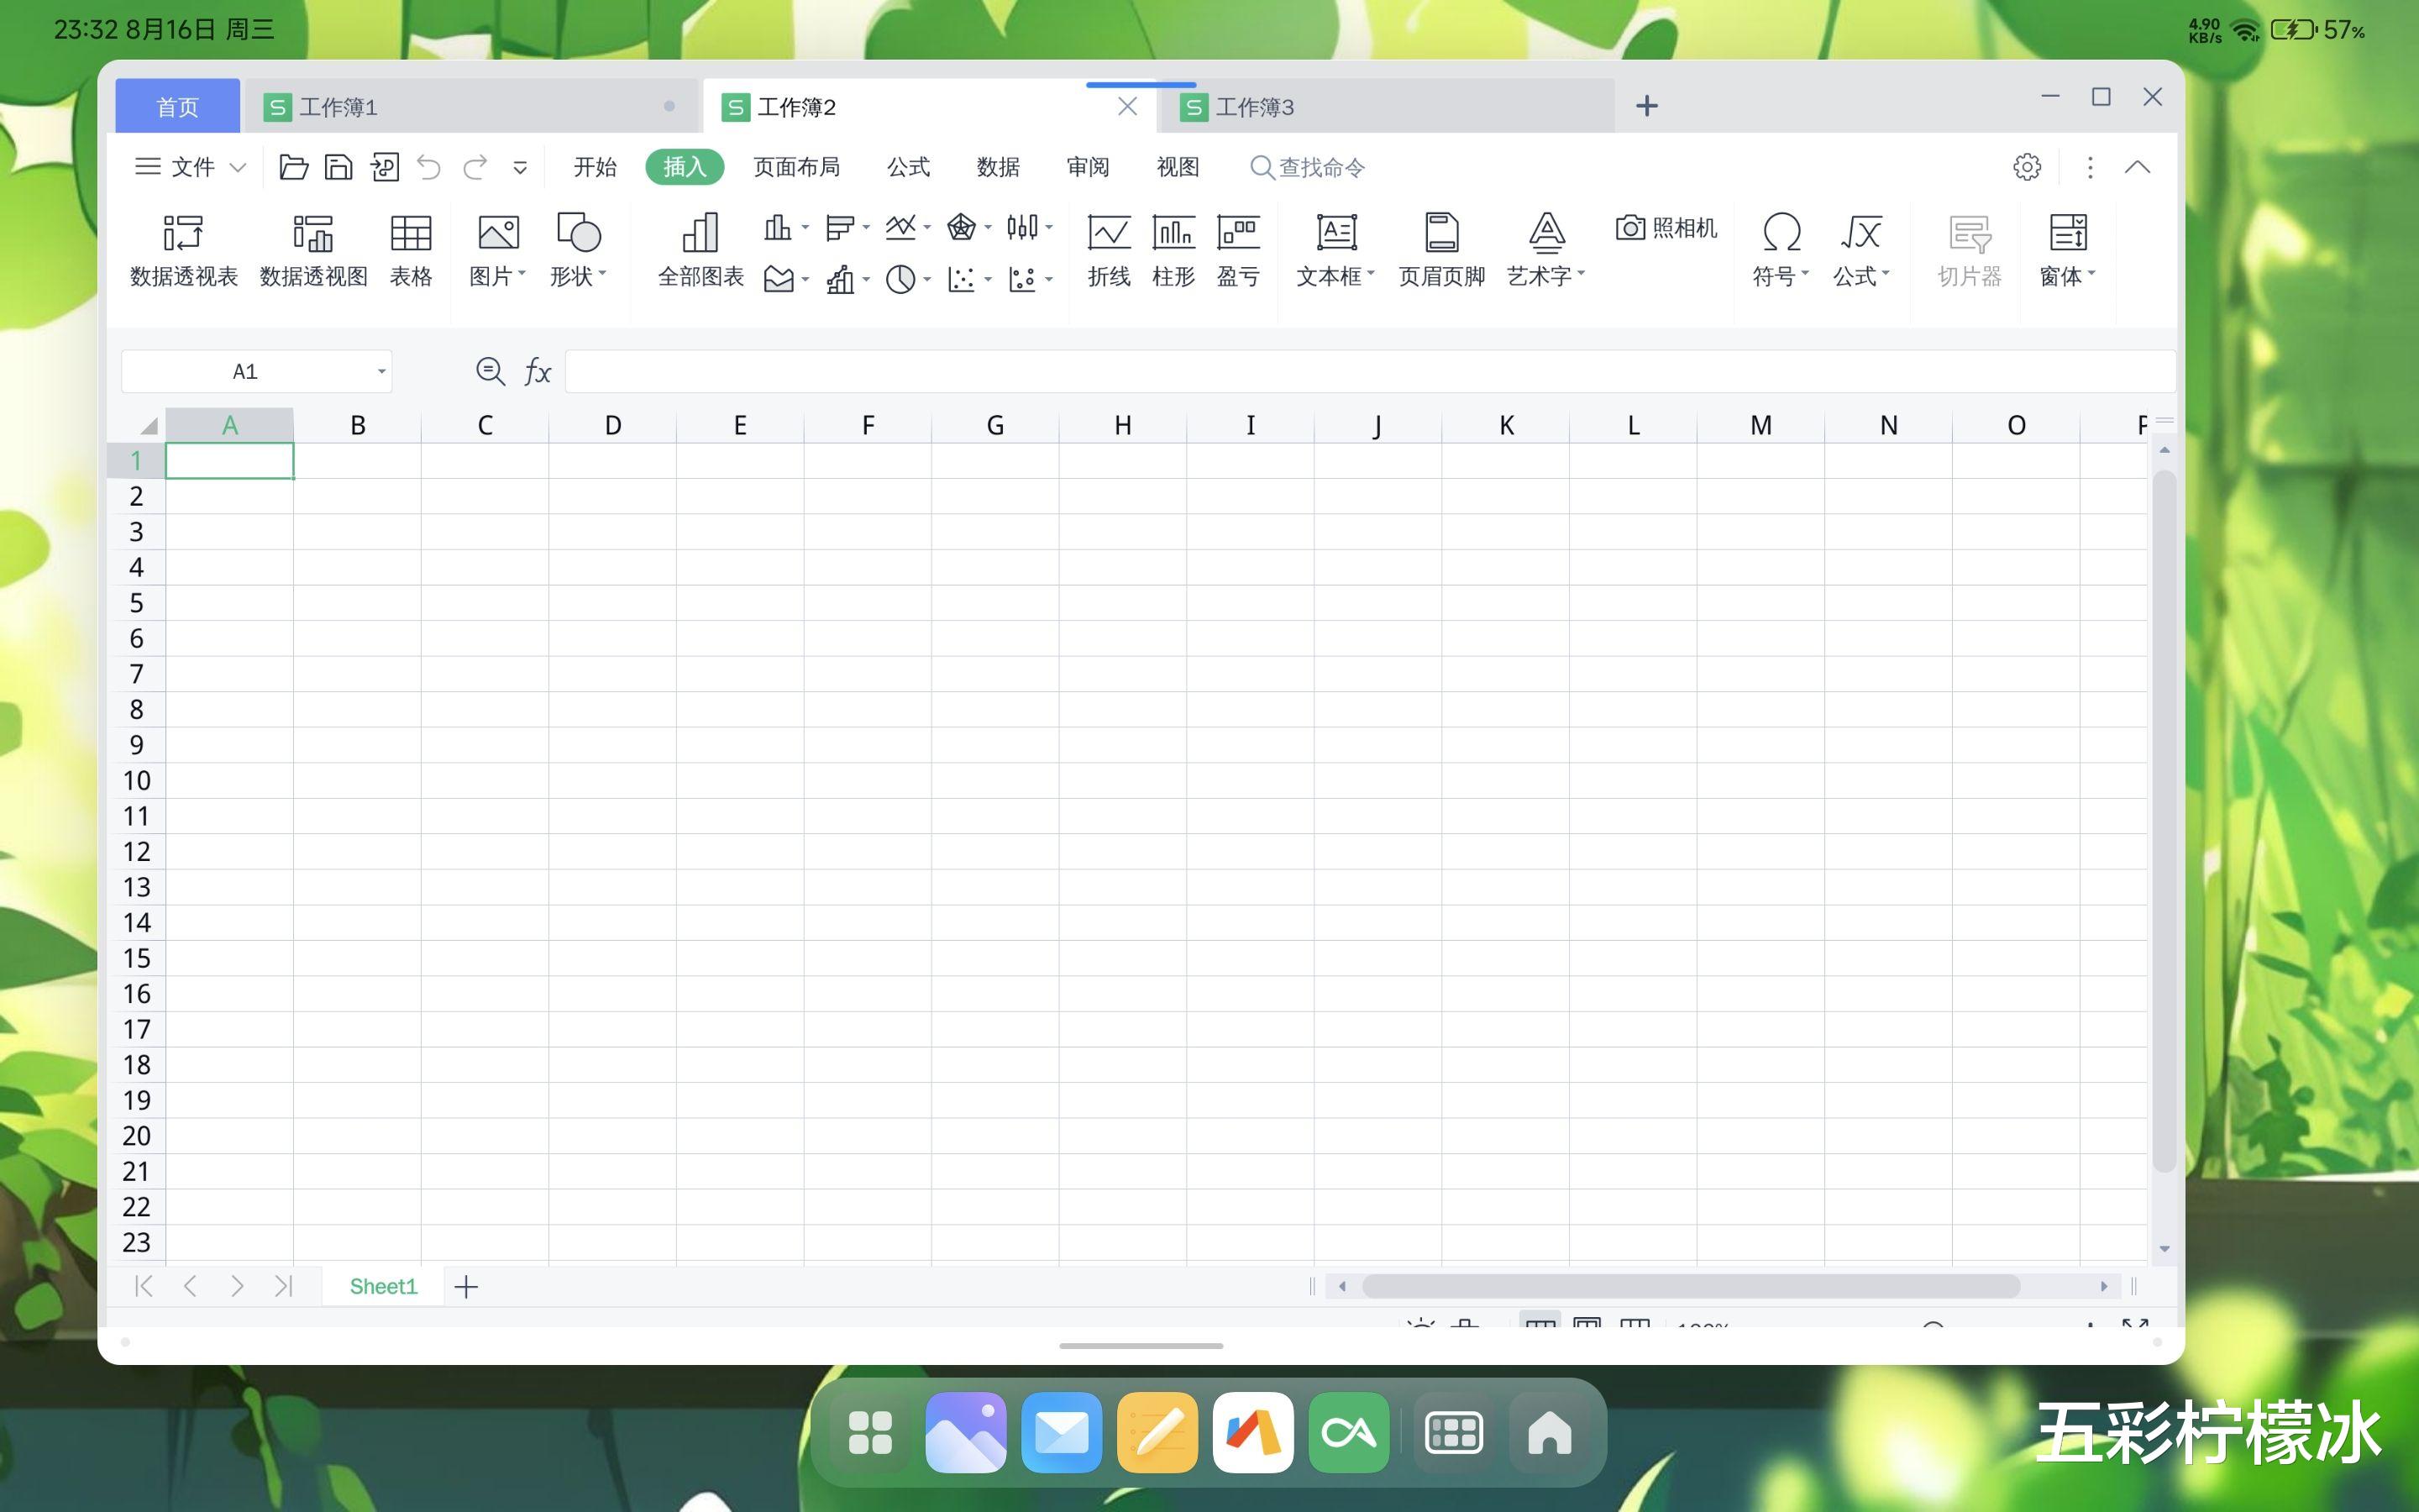Viewport: 2419px width, 1512px height.
Task: Click the 全部图表 all charts icon
Action: [x=700, y=250]
